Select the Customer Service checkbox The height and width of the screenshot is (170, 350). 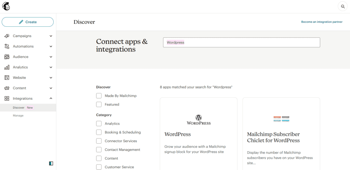point(99,167)
